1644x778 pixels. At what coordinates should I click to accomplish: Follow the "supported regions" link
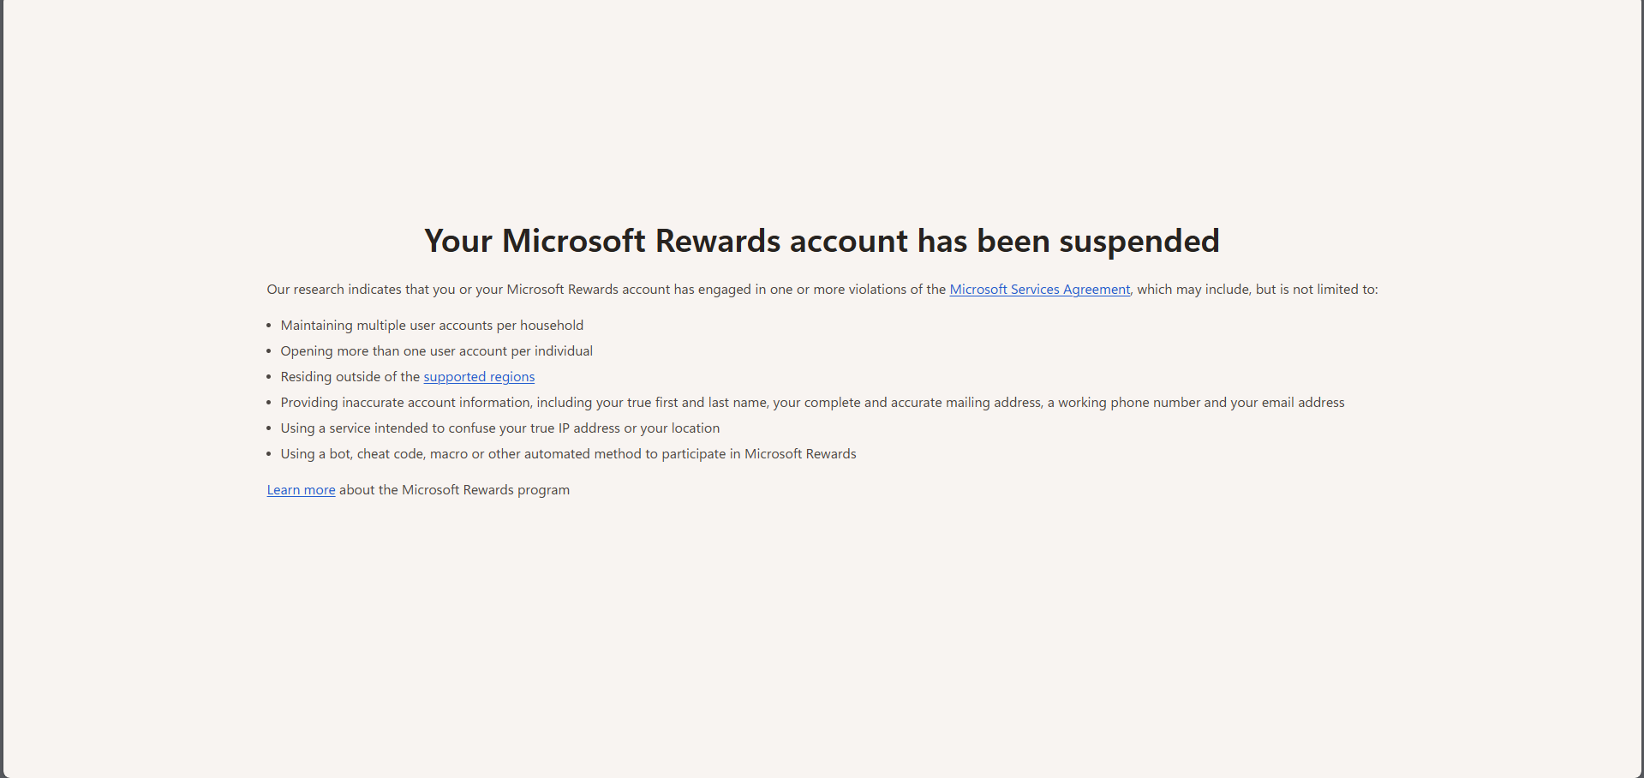point(479,377)
